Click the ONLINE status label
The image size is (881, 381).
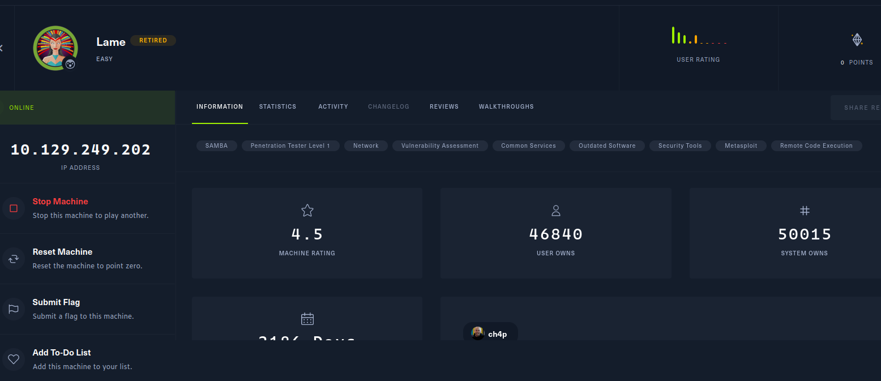pos(22,108)
